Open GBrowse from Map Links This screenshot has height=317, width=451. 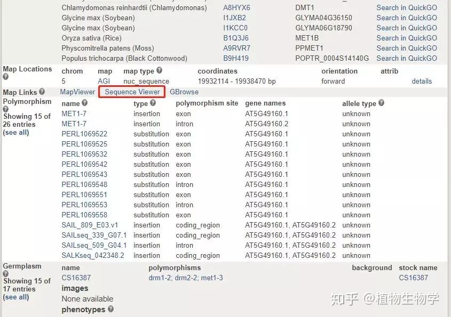coord(184,92)
